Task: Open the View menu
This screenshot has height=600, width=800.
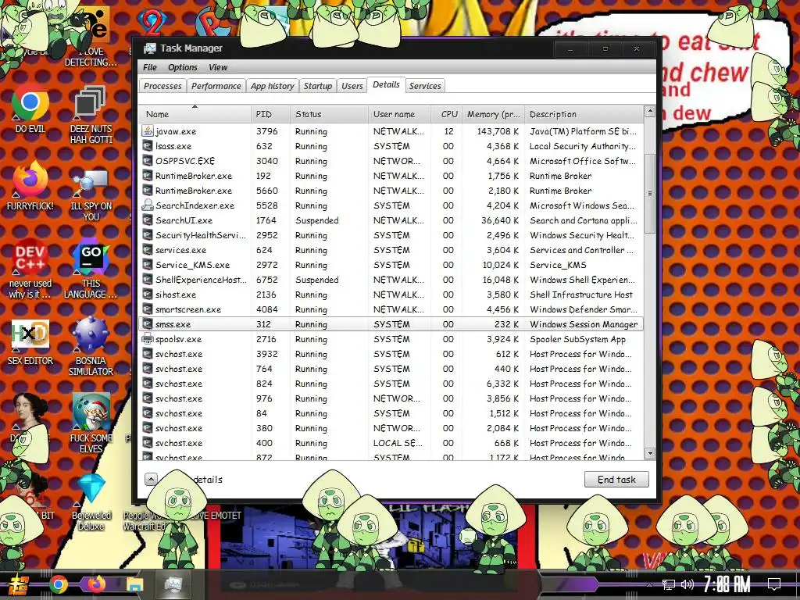Action: (x=218, y=67)
